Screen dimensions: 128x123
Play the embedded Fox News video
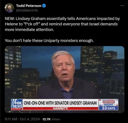coord(65,79)
